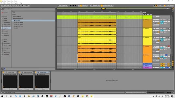Toggle the Loop switch in transport
The image size is (175, 98).
(101, 6)
